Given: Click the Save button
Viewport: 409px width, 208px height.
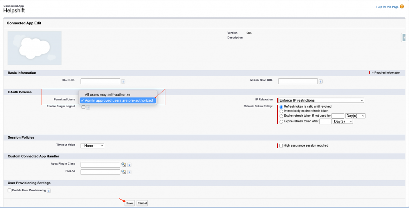Looking at the screenshot, I should (x=129, y=203).
